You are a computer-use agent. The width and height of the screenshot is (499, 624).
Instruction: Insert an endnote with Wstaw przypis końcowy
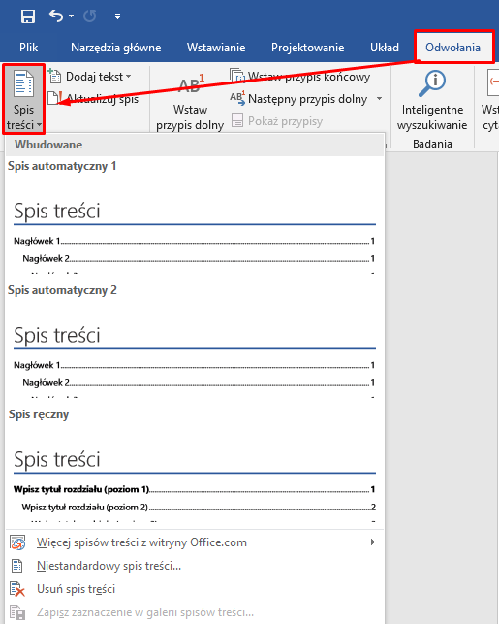pyautogui.click(x=300, y=76)
